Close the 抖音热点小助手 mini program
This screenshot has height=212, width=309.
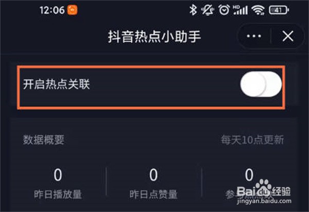pyautogui.click(x=288, y=36)
